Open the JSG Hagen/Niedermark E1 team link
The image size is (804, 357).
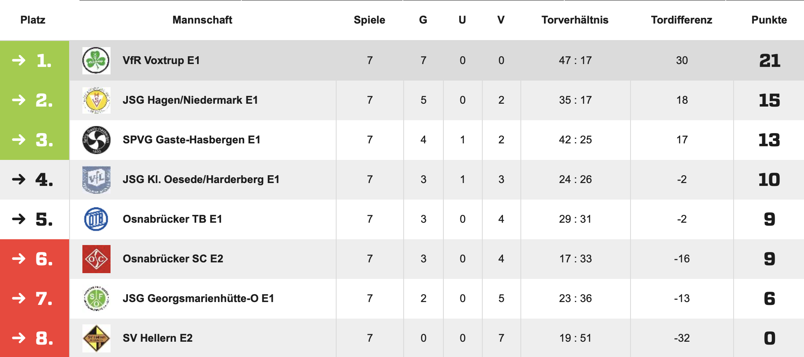click(x=190, y=100)
